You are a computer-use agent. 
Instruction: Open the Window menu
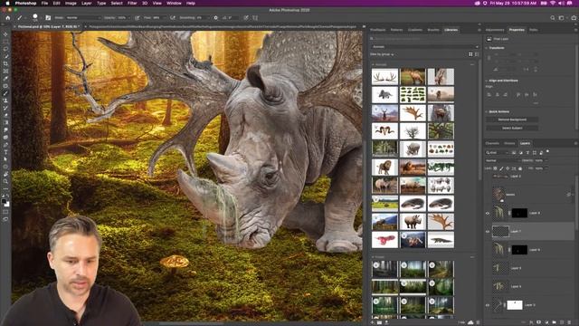point(174,3)
